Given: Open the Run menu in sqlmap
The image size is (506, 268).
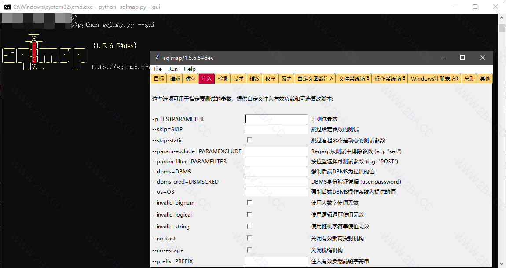Looking at the screenshot, I should [173, 69].
